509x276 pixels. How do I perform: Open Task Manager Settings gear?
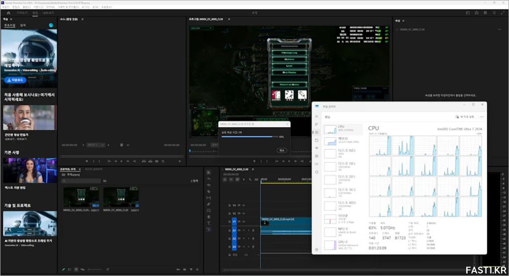[x=317, y=250]
